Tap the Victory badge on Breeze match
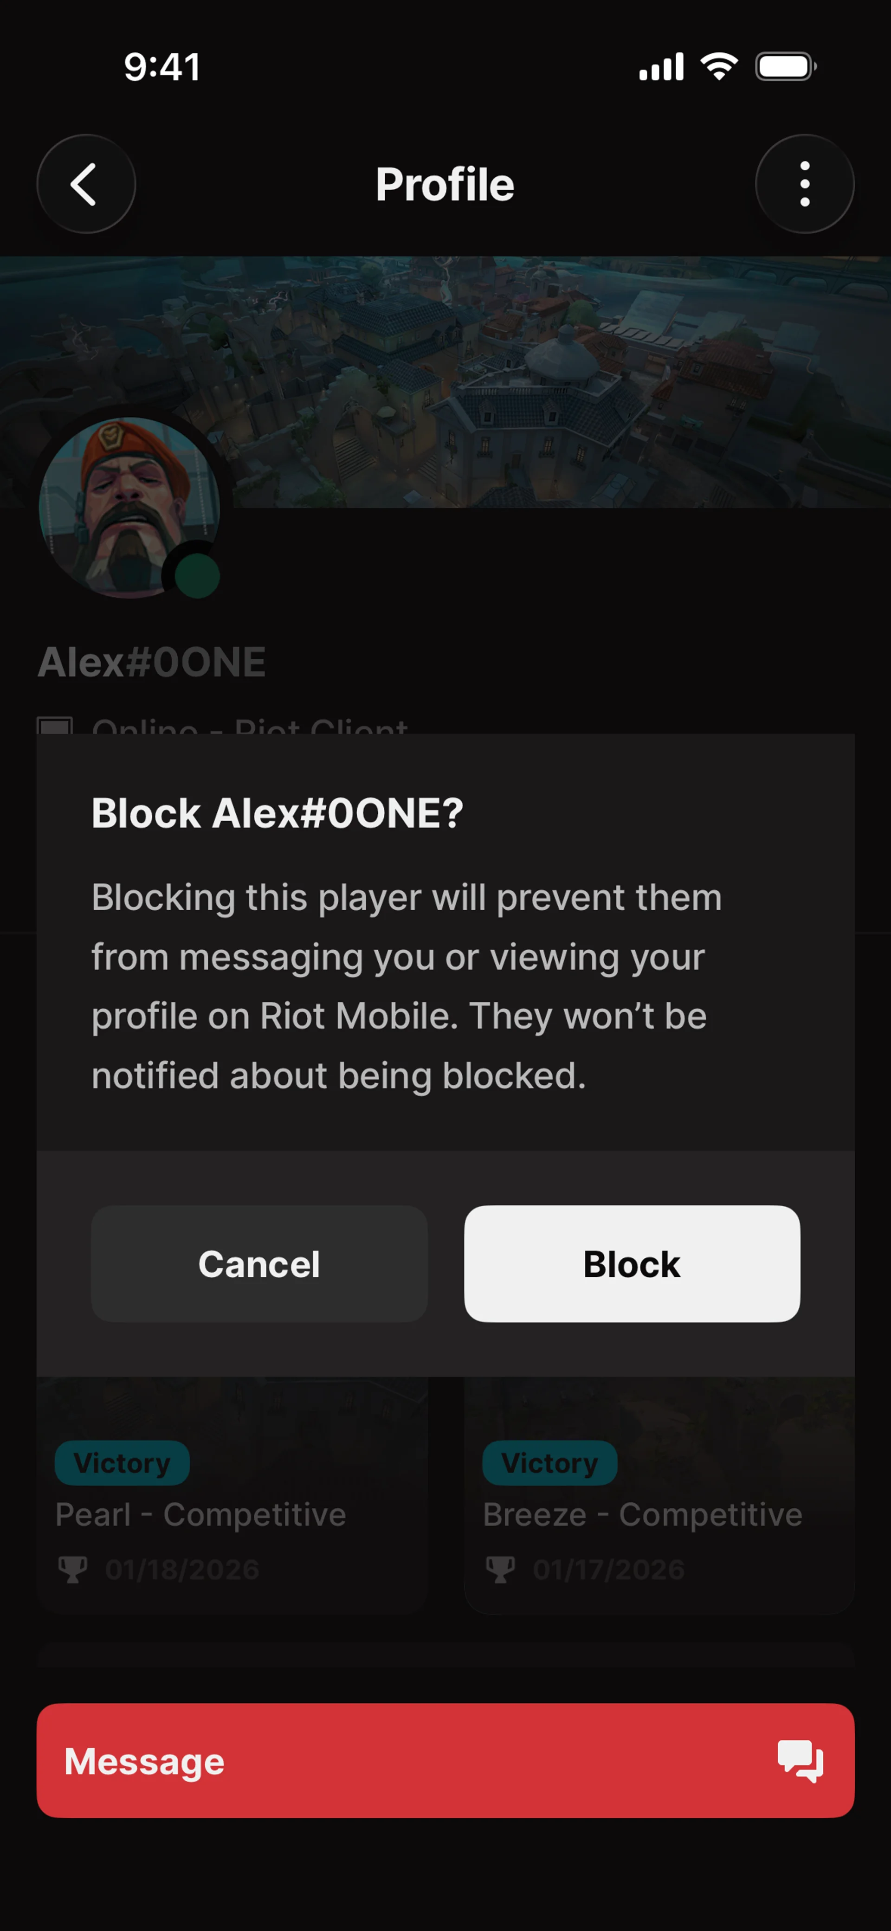Image resolution: width=891 pixels, height=1931 pixels. coord(550,1462)
